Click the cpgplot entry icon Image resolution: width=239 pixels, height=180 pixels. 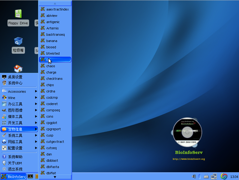[43, 122]
